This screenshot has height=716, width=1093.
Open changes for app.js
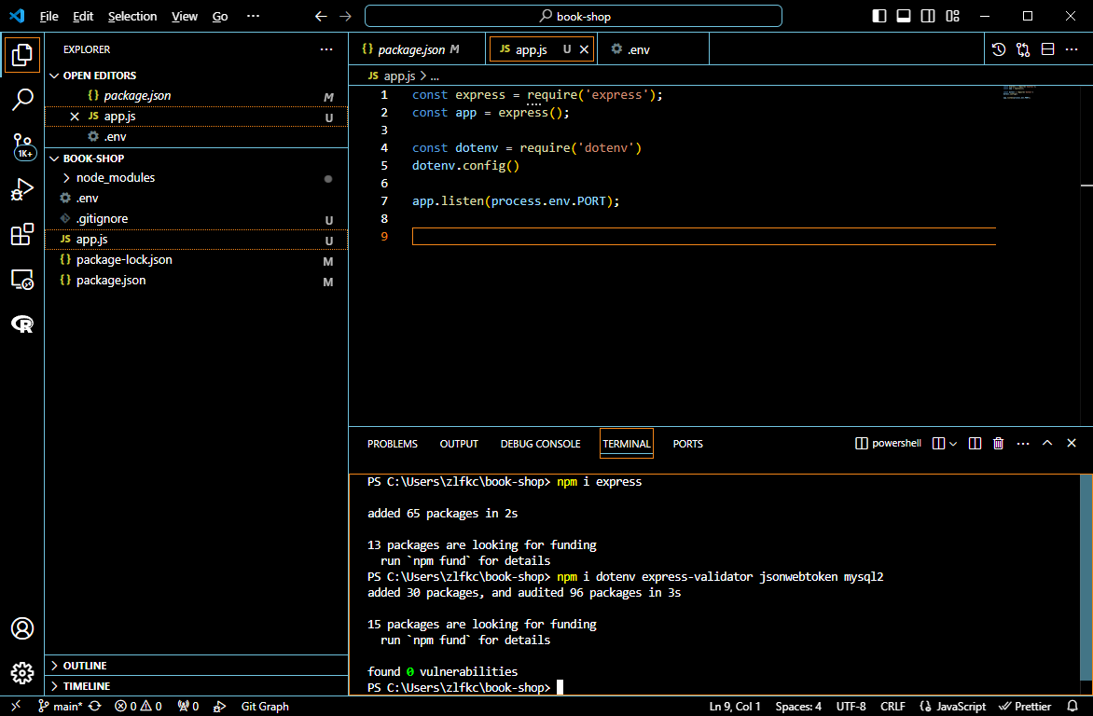click(1023, 49)
